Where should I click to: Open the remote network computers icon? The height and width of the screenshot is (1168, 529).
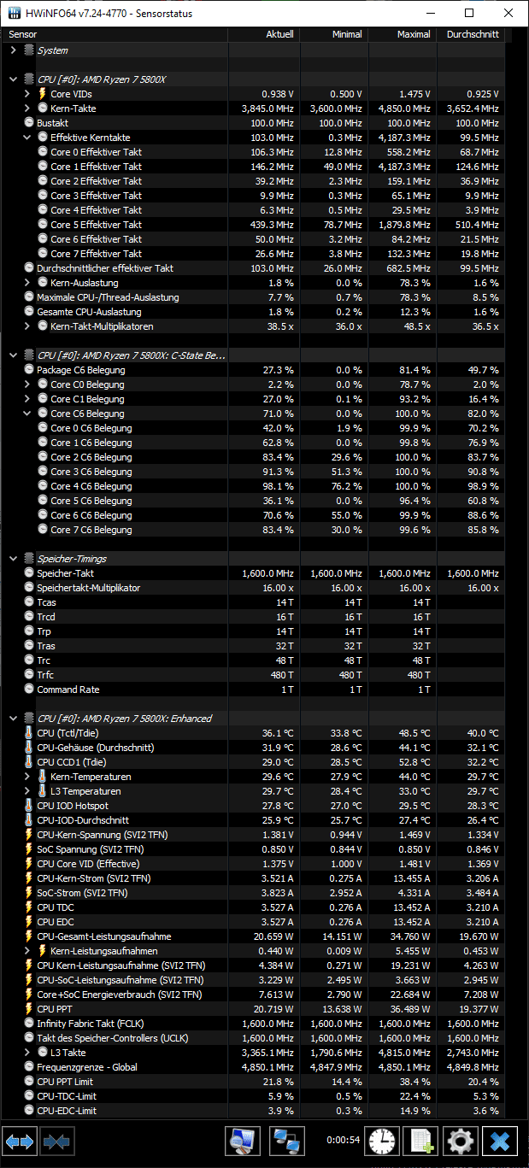click(287, 1141)
